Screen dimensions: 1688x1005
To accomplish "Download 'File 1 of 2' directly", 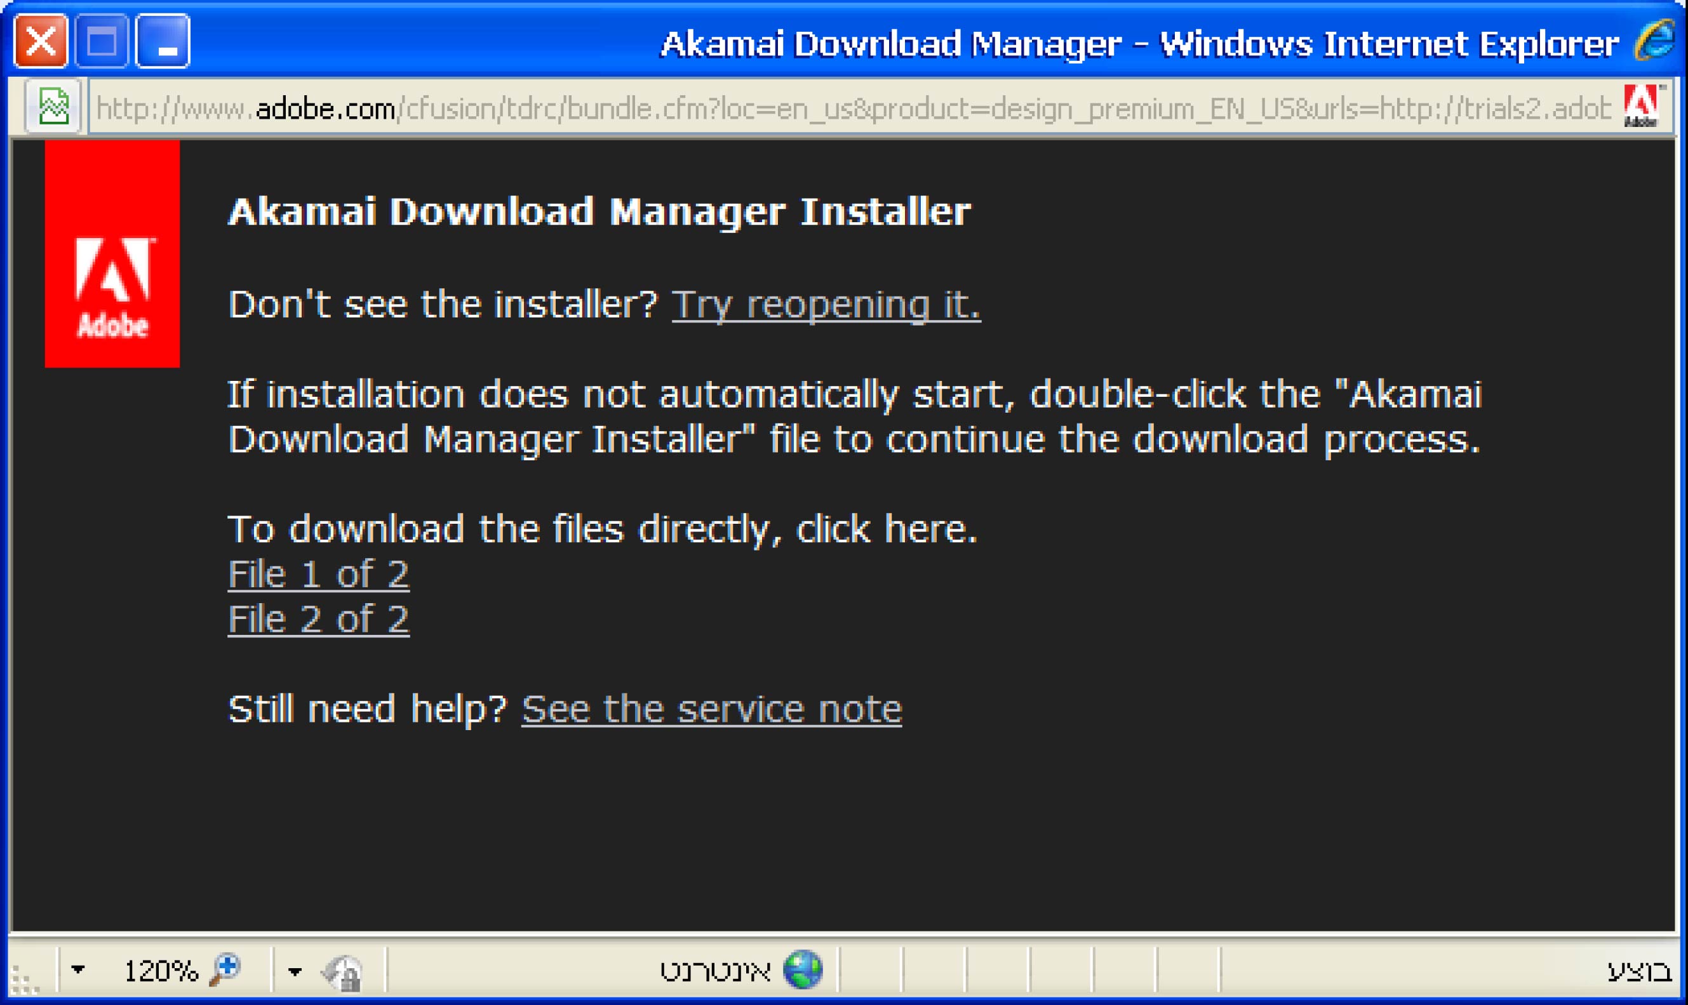I will [x=318, y=575].
